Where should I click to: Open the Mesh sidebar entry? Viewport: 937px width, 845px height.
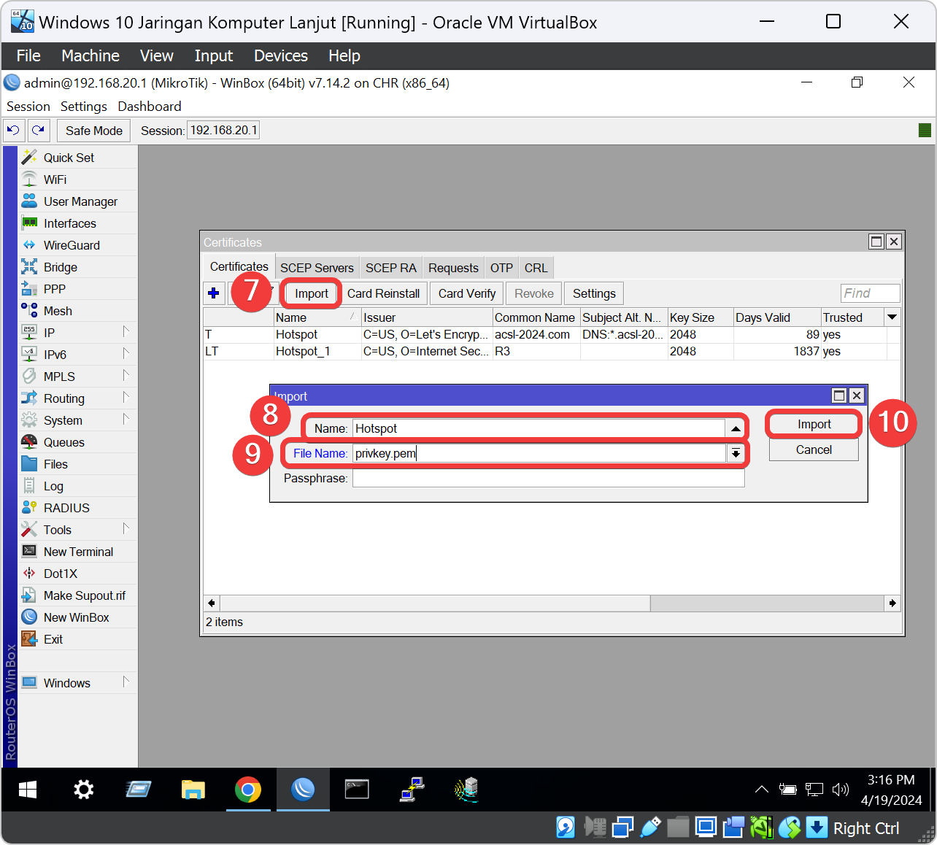click(x=58, y=311)
